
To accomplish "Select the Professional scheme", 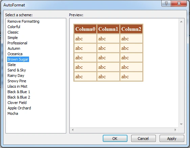I will click(x=17, y=43).
